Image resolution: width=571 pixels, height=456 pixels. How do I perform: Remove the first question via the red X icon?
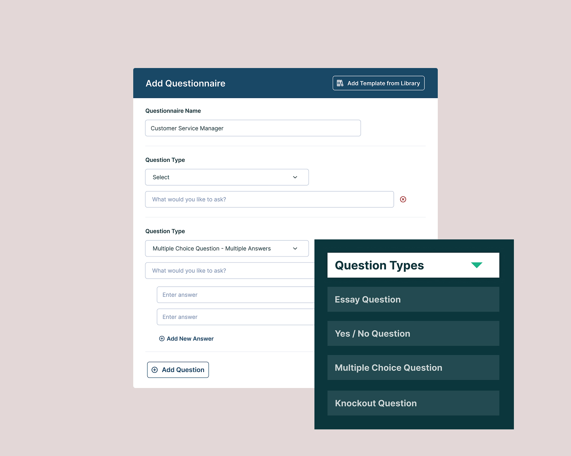coord(403,199)
